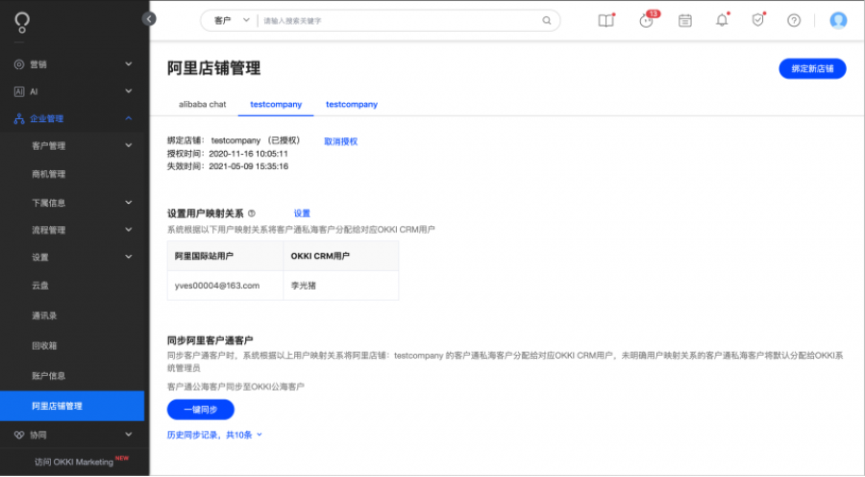Expand the 设置 submenu chevron in sidebar
Screen dimensions: 865x477
click(129, 257)
